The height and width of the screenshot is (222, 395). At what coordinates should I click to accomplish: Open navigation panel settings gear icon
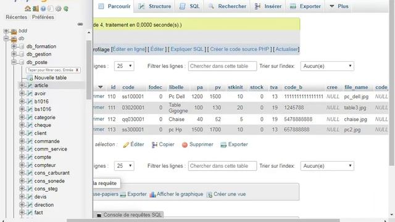[x=58, y=9]
